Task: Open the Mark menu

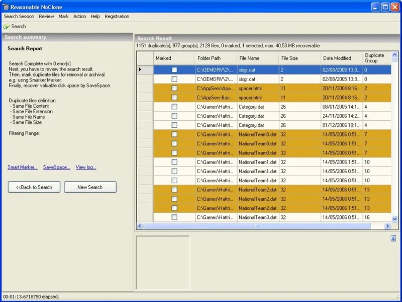Action: click(x=63, y=16)
